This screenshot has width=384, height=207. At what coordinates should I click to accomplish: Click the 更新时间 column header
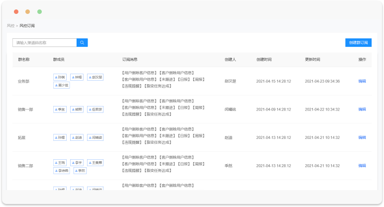312,60
